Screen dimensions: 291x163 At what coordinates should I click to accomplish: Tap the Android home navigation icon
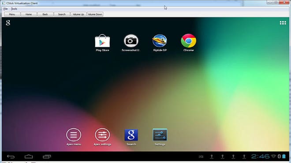[x=29, y=156]
